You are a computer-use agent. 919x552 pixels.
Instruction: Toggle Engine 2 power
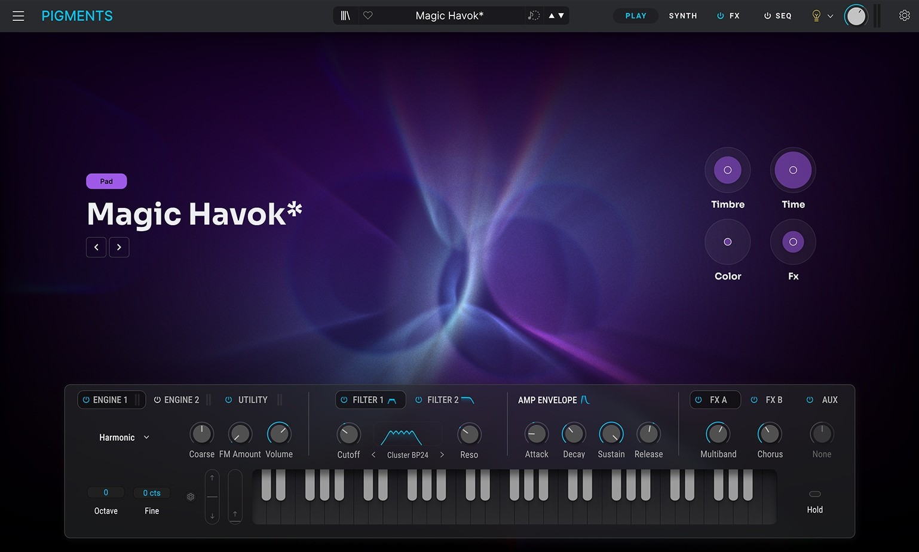(x=157, y=400)
